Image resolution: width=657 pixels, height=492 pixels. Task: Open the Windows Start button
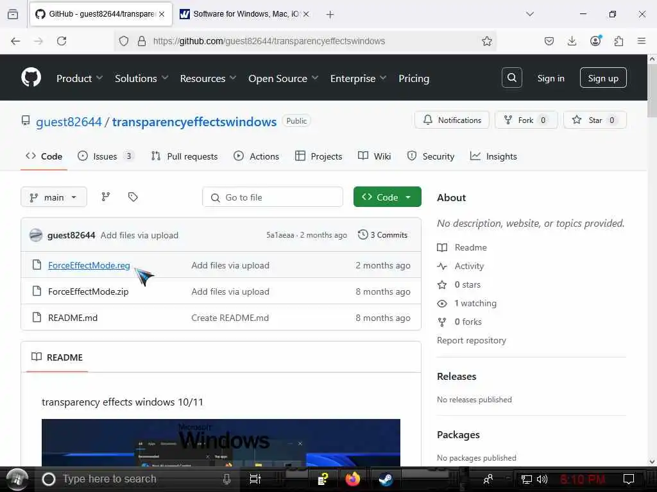point(17,479)
